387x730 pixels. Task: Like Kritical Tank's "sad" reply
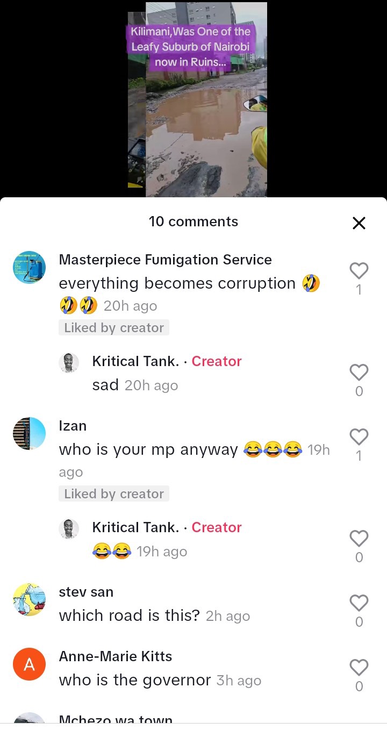click(x=359, y=373)
